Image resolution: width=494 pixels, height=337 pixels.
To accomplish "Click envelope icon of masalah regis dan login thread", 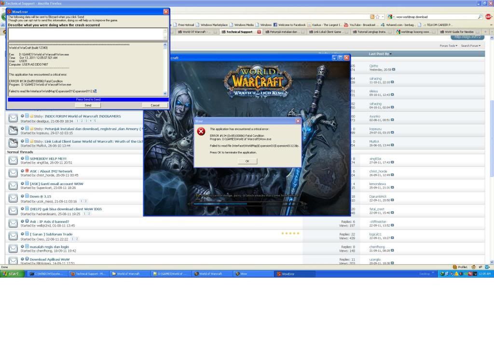I will (x=13, y=248).
